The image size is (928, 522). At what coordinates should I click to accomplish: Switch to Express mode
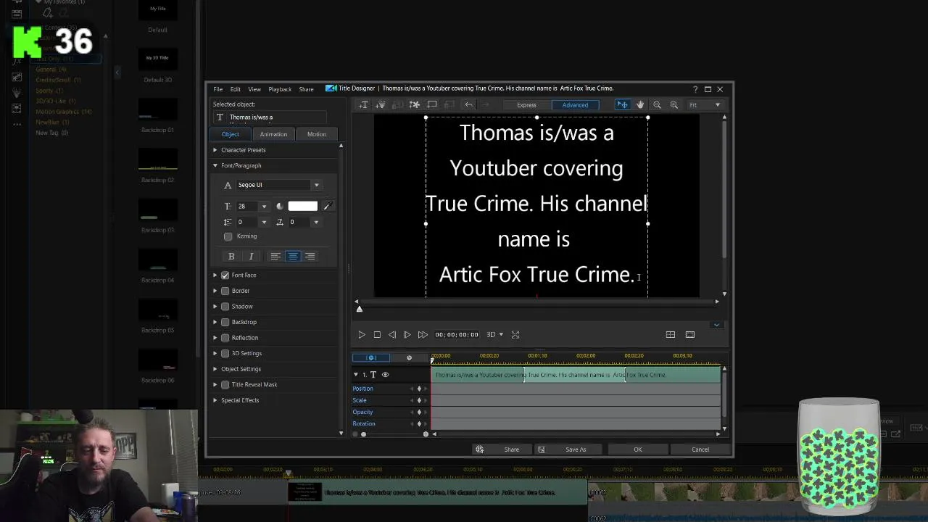pos(526,105)
